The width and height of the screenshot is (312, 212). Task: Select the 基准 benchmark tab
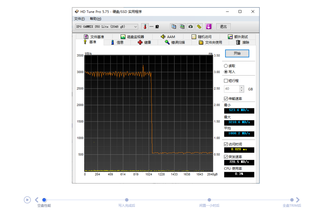pos(90,42)
